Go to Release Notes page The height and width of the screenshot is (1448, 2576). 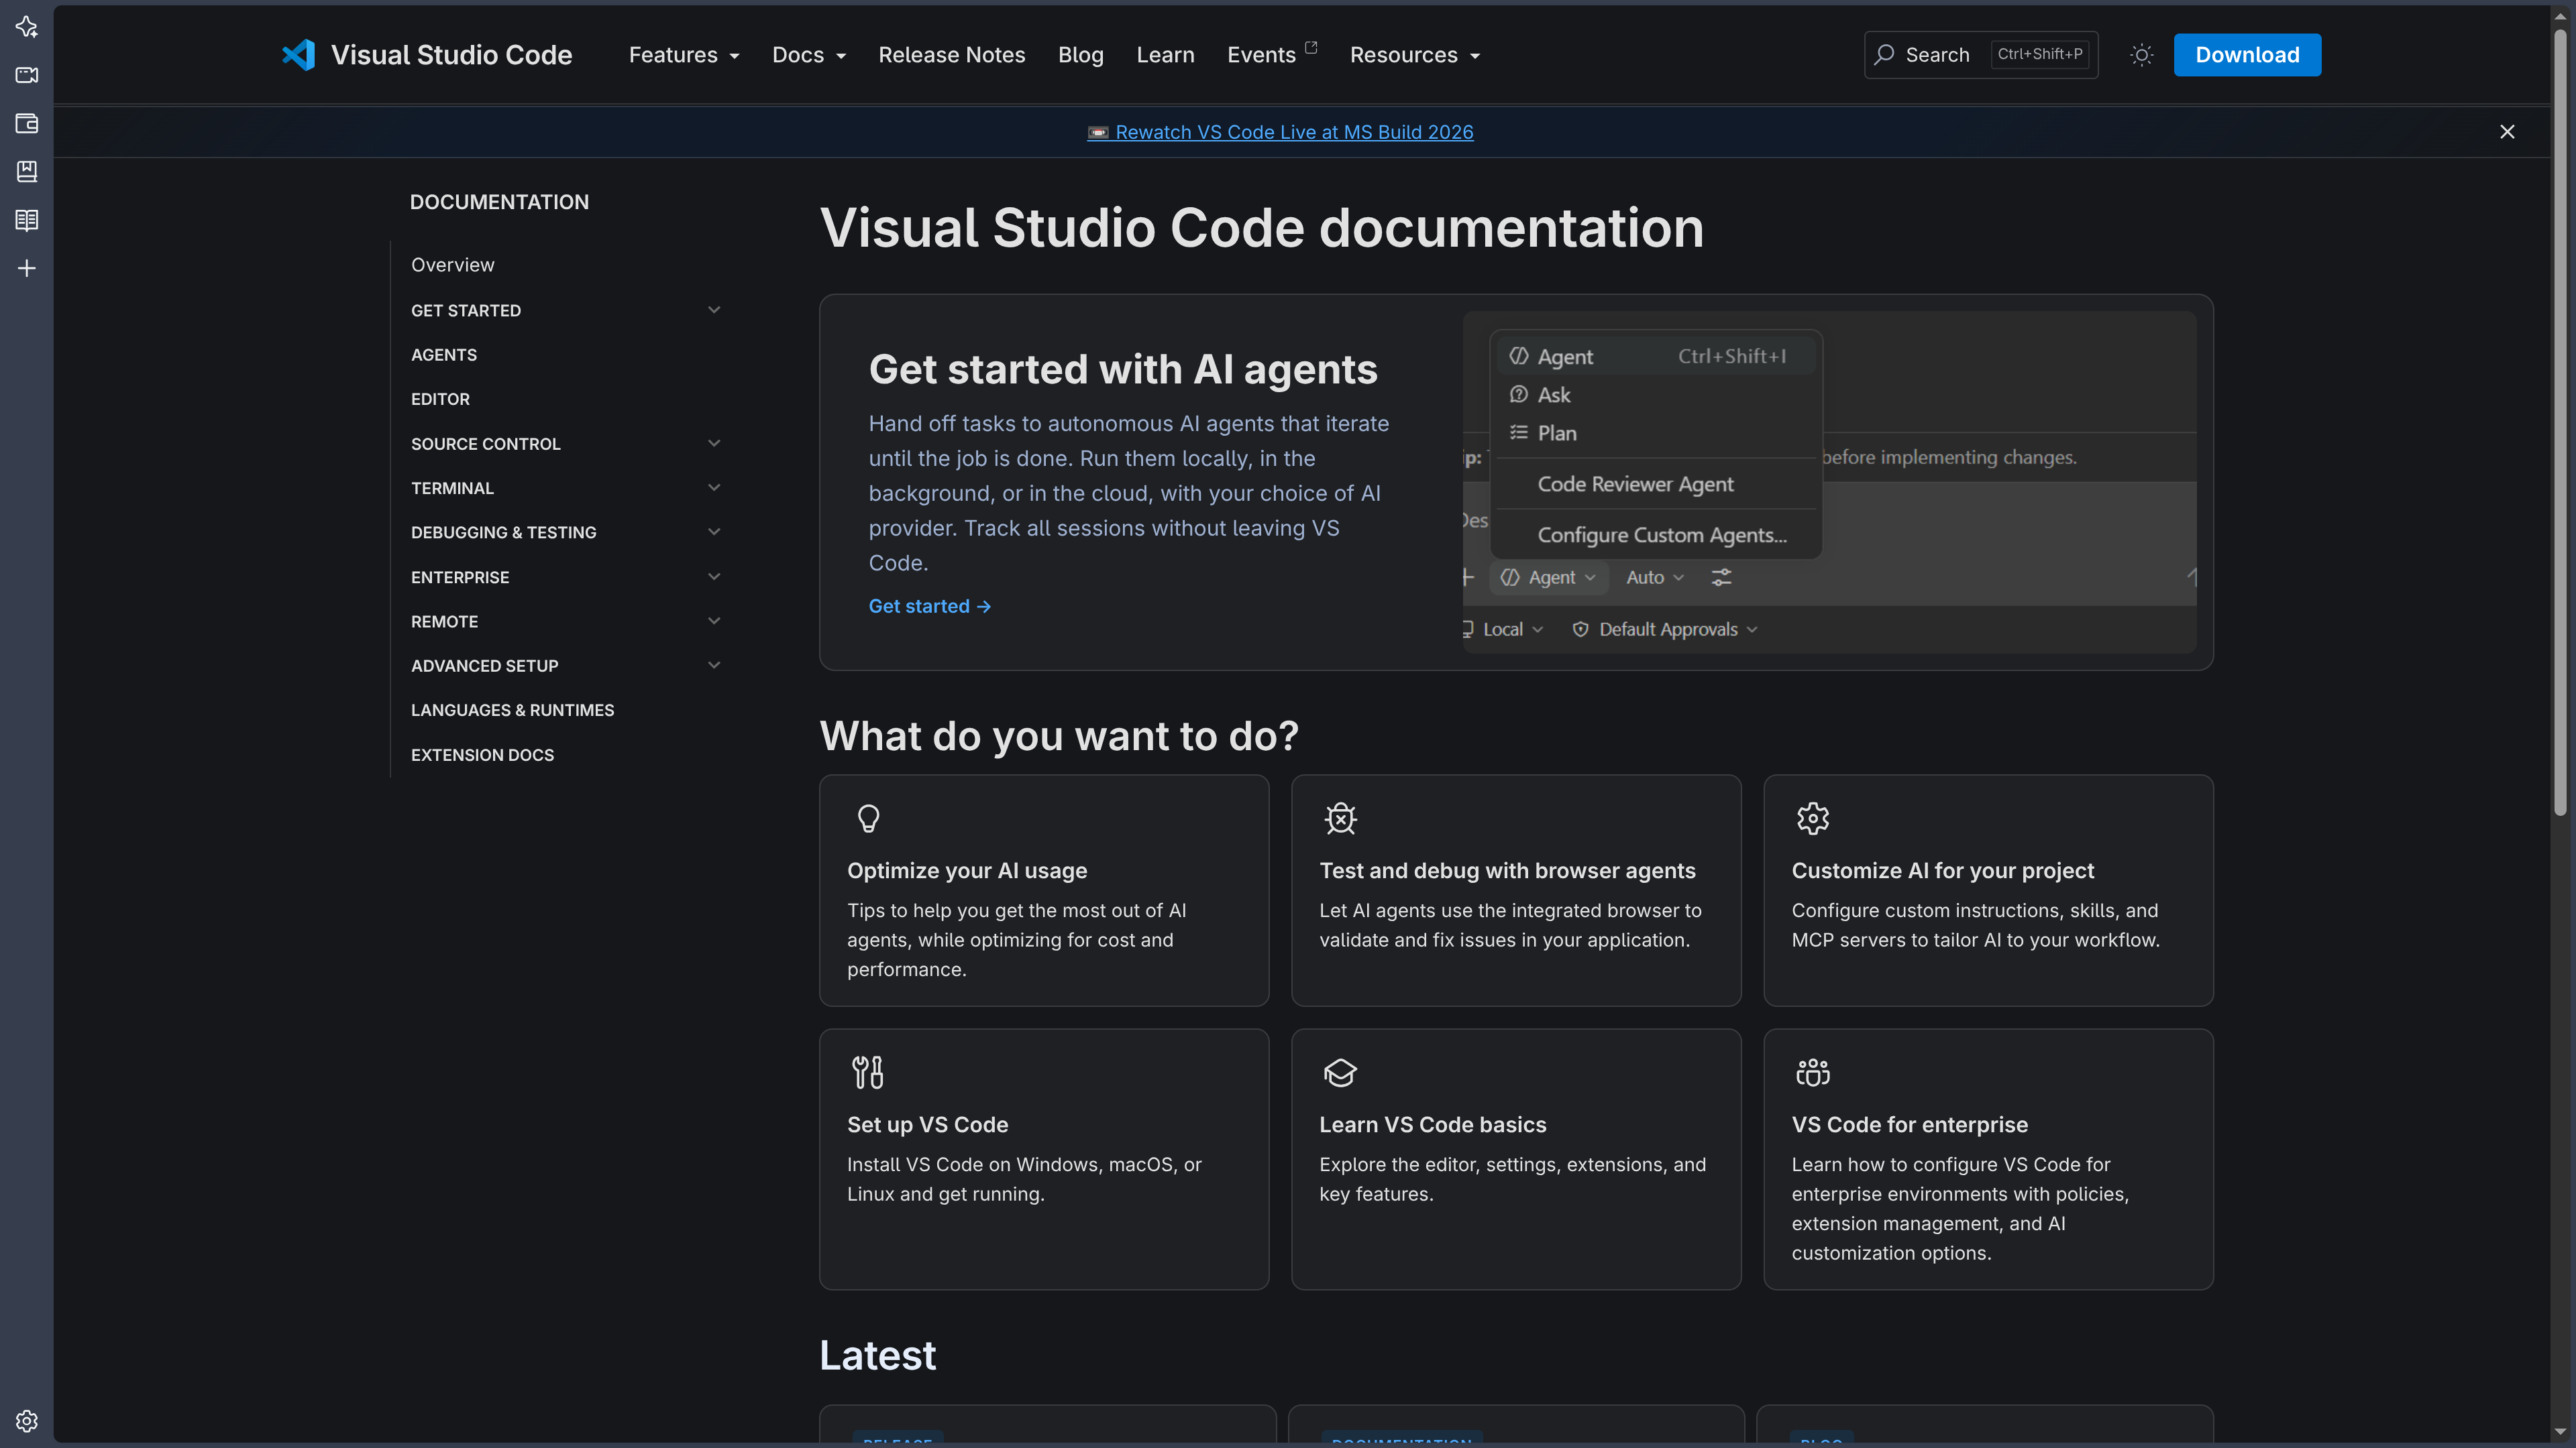click(952, 55)
